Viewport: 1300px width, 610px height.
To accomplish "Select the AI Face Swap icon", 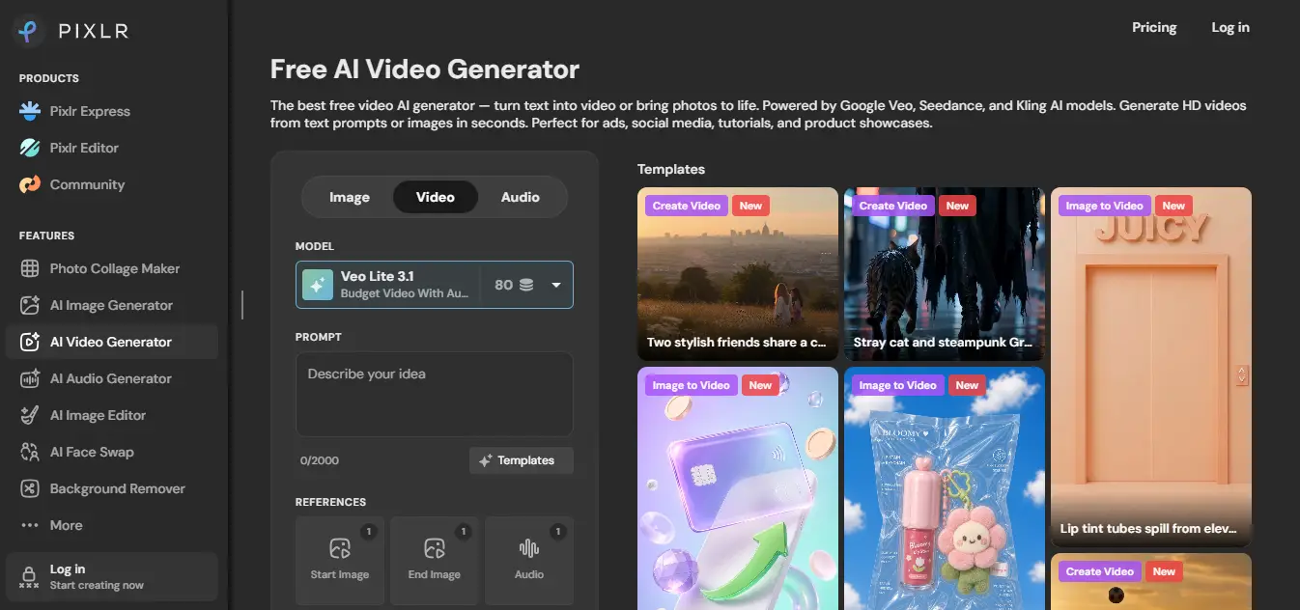I will pos(30,452).
